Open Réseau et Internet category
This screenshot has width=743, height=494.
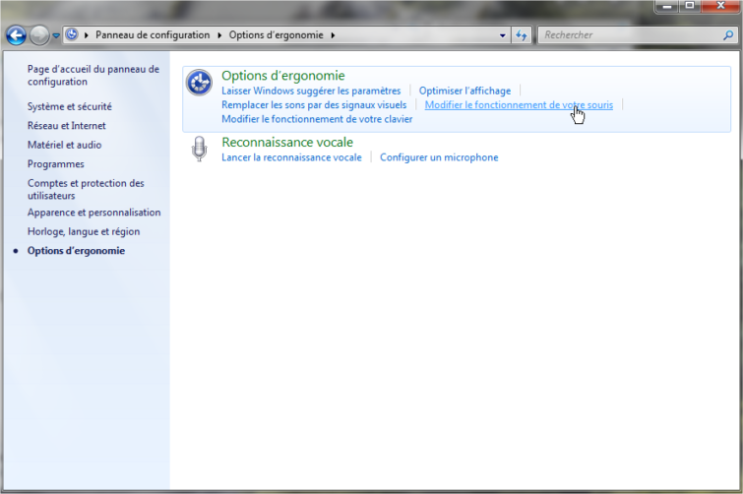pos(66,126)
